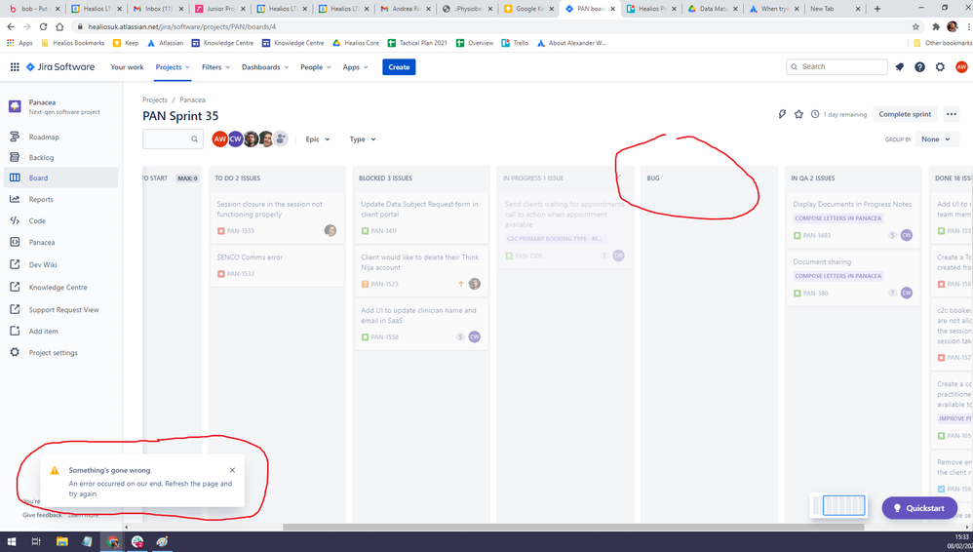This screenshot has height=552, width=973.
Task: Expand the Apps dropdown menu
Action: coord(355,67)
